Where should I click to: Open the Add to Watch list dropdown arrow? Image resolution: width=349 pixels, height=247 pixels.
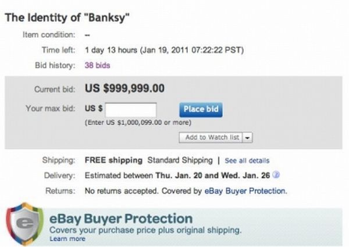[248, 137]
